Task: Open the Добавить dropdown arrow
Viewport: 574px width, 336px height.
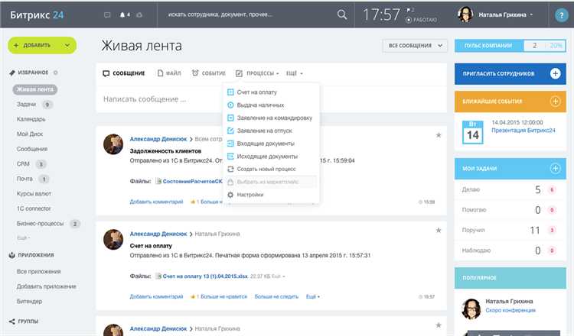Action: (x=67, y=45)
